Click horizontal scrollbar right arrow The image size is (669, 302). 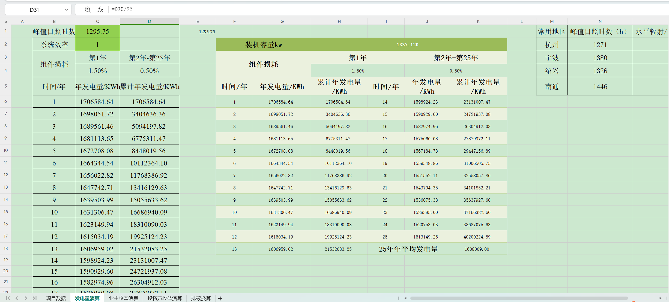660,298
